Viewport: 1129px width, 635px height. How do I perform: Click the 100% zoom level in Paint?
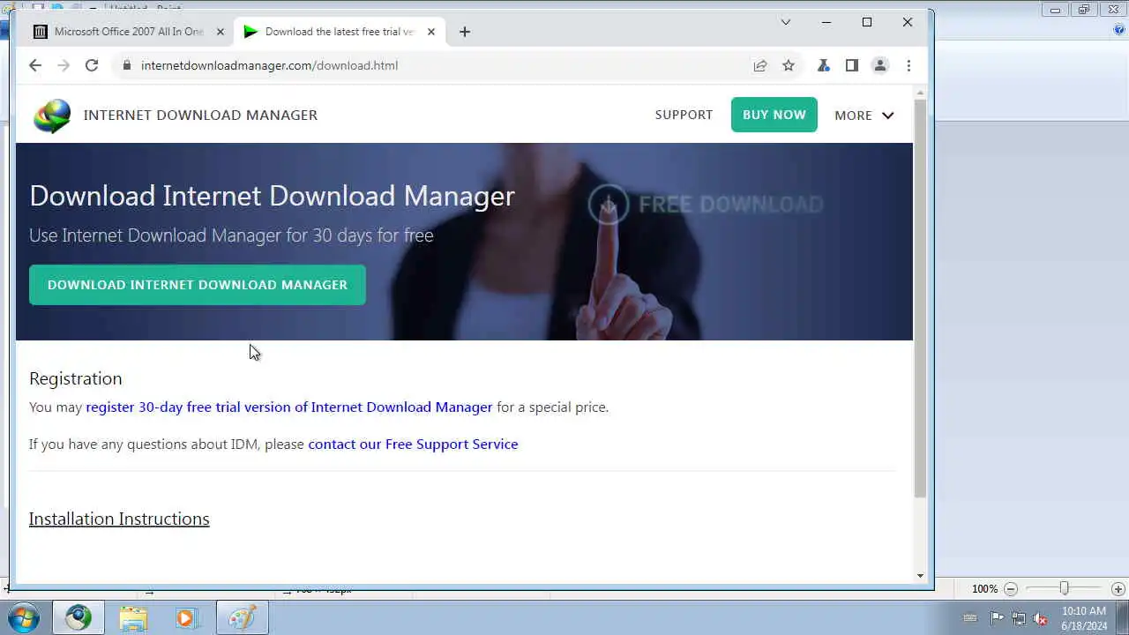984,588
